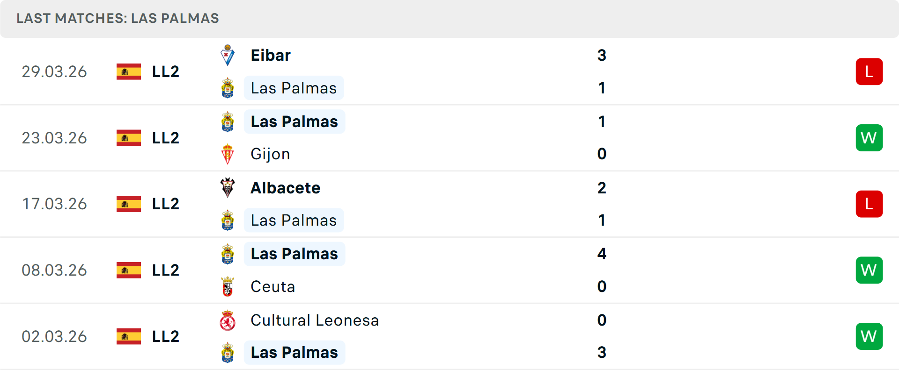The width and height of the screenshot is (899, 370).
Task: Click the Spain flag on the 02.03.26 row
Action: (x=128, y=336)
